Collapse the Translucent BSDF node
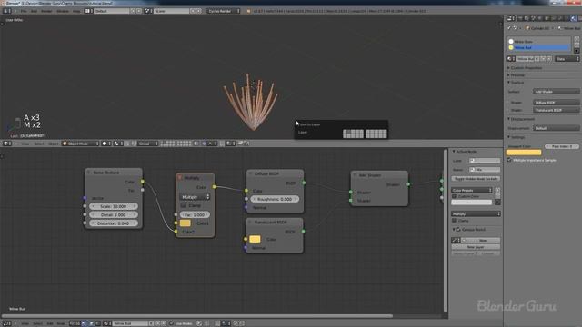 tap(250, 223)
